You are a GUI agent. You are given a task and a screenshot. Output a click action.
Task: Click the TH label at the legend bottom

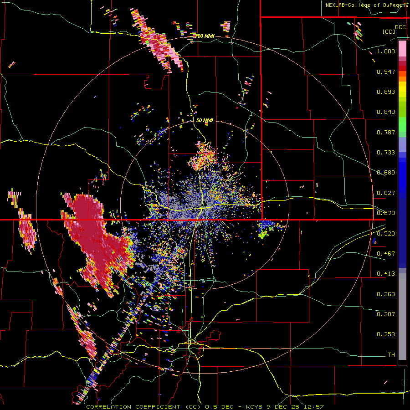[391, 355]
